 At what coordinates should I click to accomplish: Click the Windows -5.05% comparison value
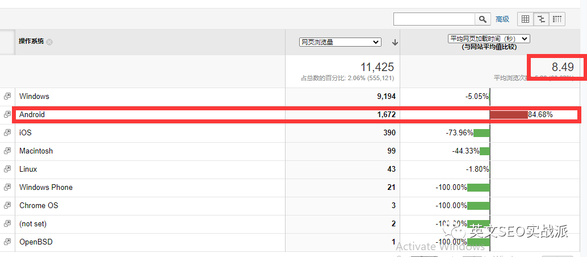tap(477, 97)
